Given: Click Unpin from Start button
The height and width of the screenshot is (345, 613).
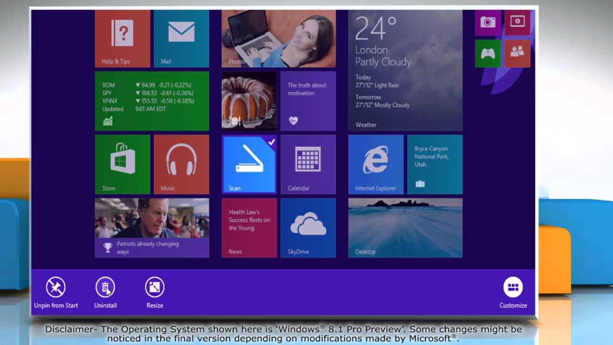Looking at the screenshot, I should tap(56, 293).
